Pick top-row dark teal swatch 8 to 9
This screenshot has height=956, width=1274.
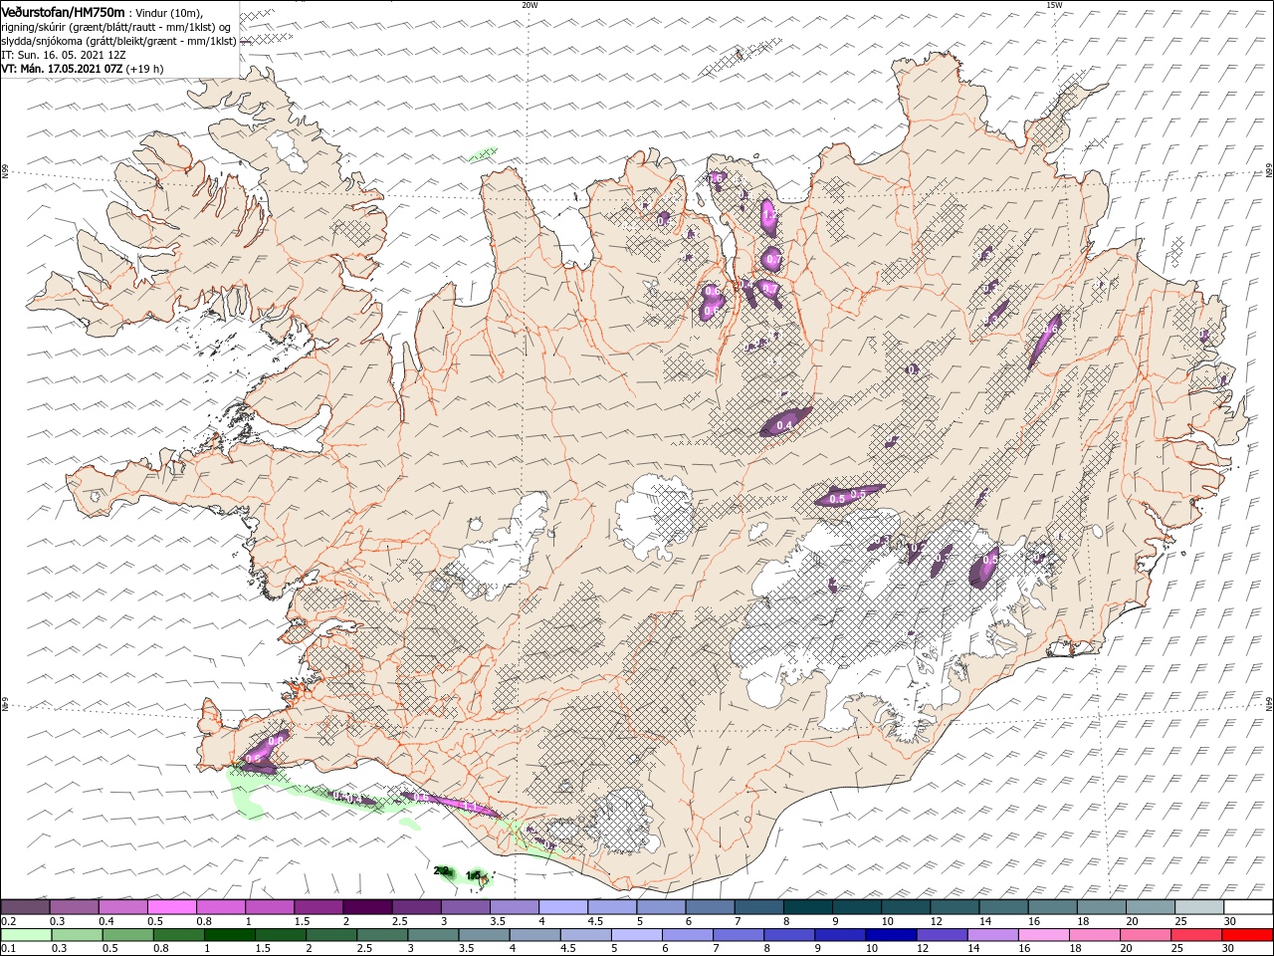click(807, 907)
